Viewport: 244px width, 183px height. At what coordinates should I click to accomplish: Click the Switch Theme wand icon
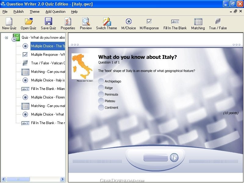pos(107,21)
